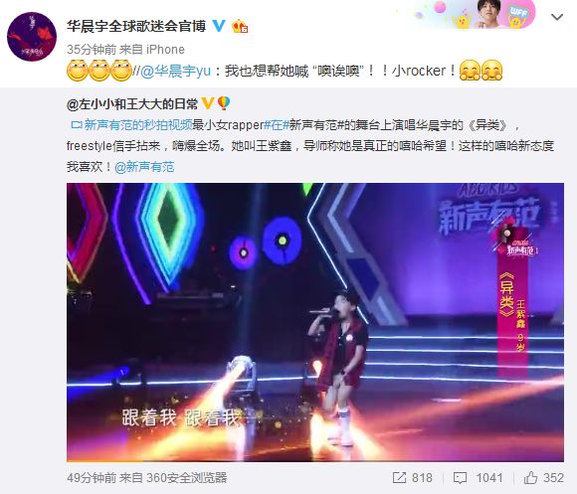Image resolution: width=577 pixels, height=494 pixels.
Task: Click the 35分钟前 post timestamp
Action: click(x=92, y=50)
